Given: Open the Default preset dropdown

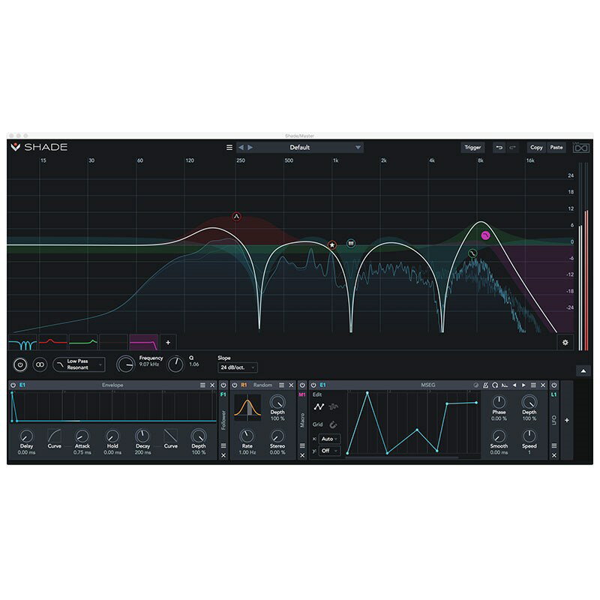Looking at the screenshot, I should [300, 148].
